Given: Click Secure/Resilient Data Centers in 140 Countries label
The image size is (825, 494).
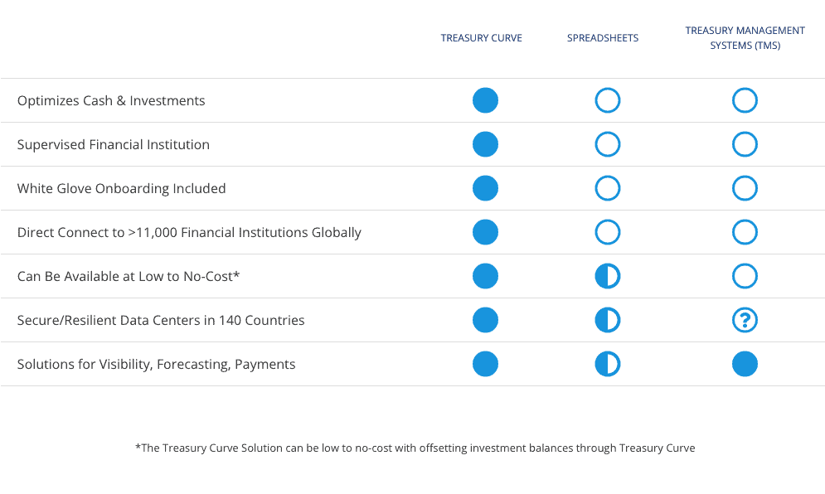Looking at the screenshot, I should pos(161,321).
